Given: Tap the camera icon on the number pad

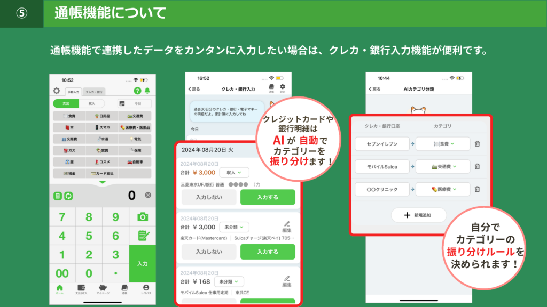Looking at the screenshot, I should coord(143,217).
